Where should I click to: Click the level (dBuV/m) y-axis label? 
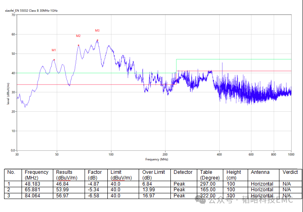pyautogui.click(x=8, y=93)
